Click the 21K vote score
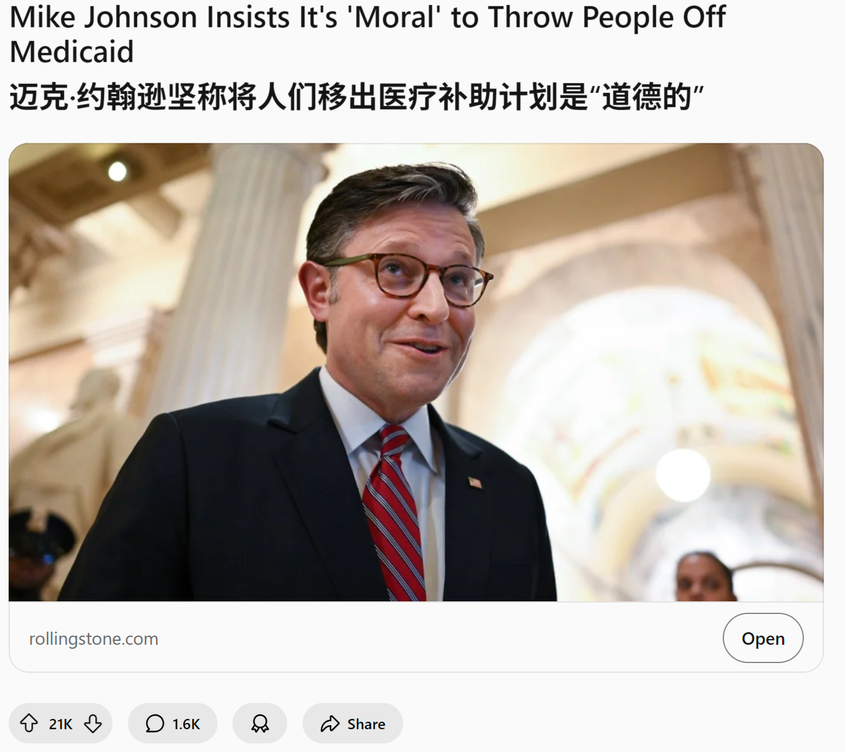The image size is (846, 752). point(61,724)
